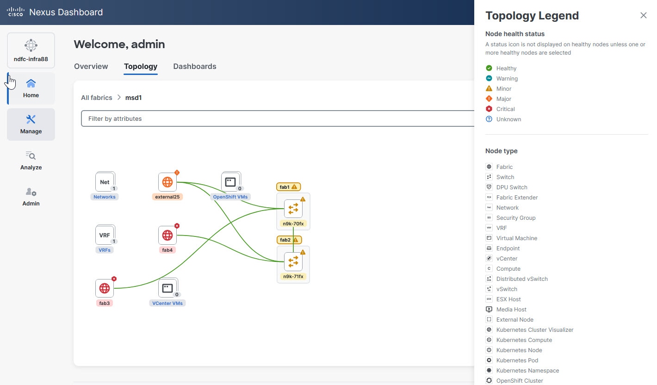
Task: Close the Topology Legend panel
Action: click(644, 15)
